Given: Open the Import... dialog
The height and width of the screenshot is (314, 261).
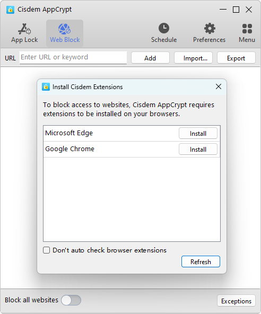Looking at the screenshot, I should click(193, 58).
